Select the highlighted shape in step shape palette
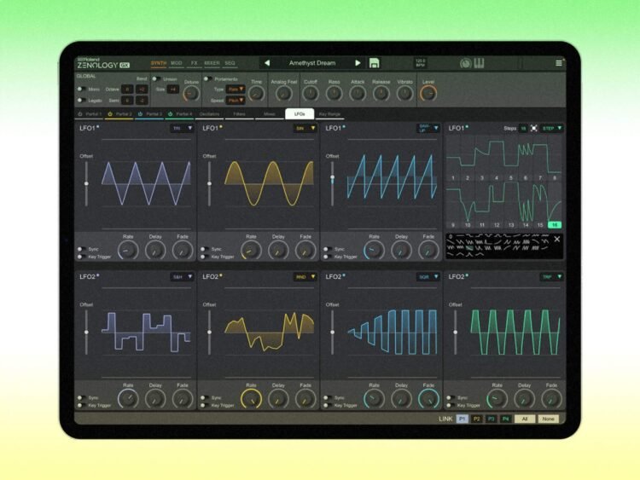Screen dimensions: 640x480 pos(470,247)
